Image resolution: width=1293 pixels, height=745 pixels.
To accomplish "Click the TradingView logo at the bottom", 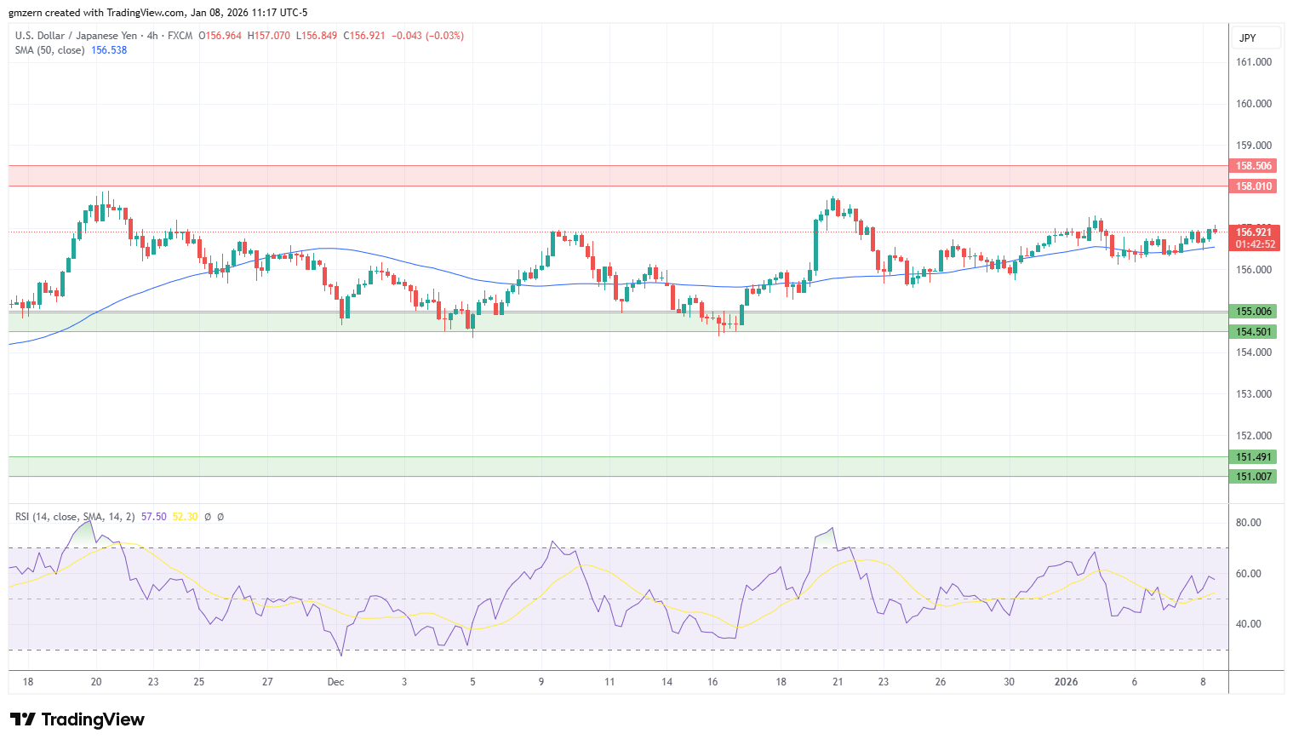I will [x=77, y=719].
